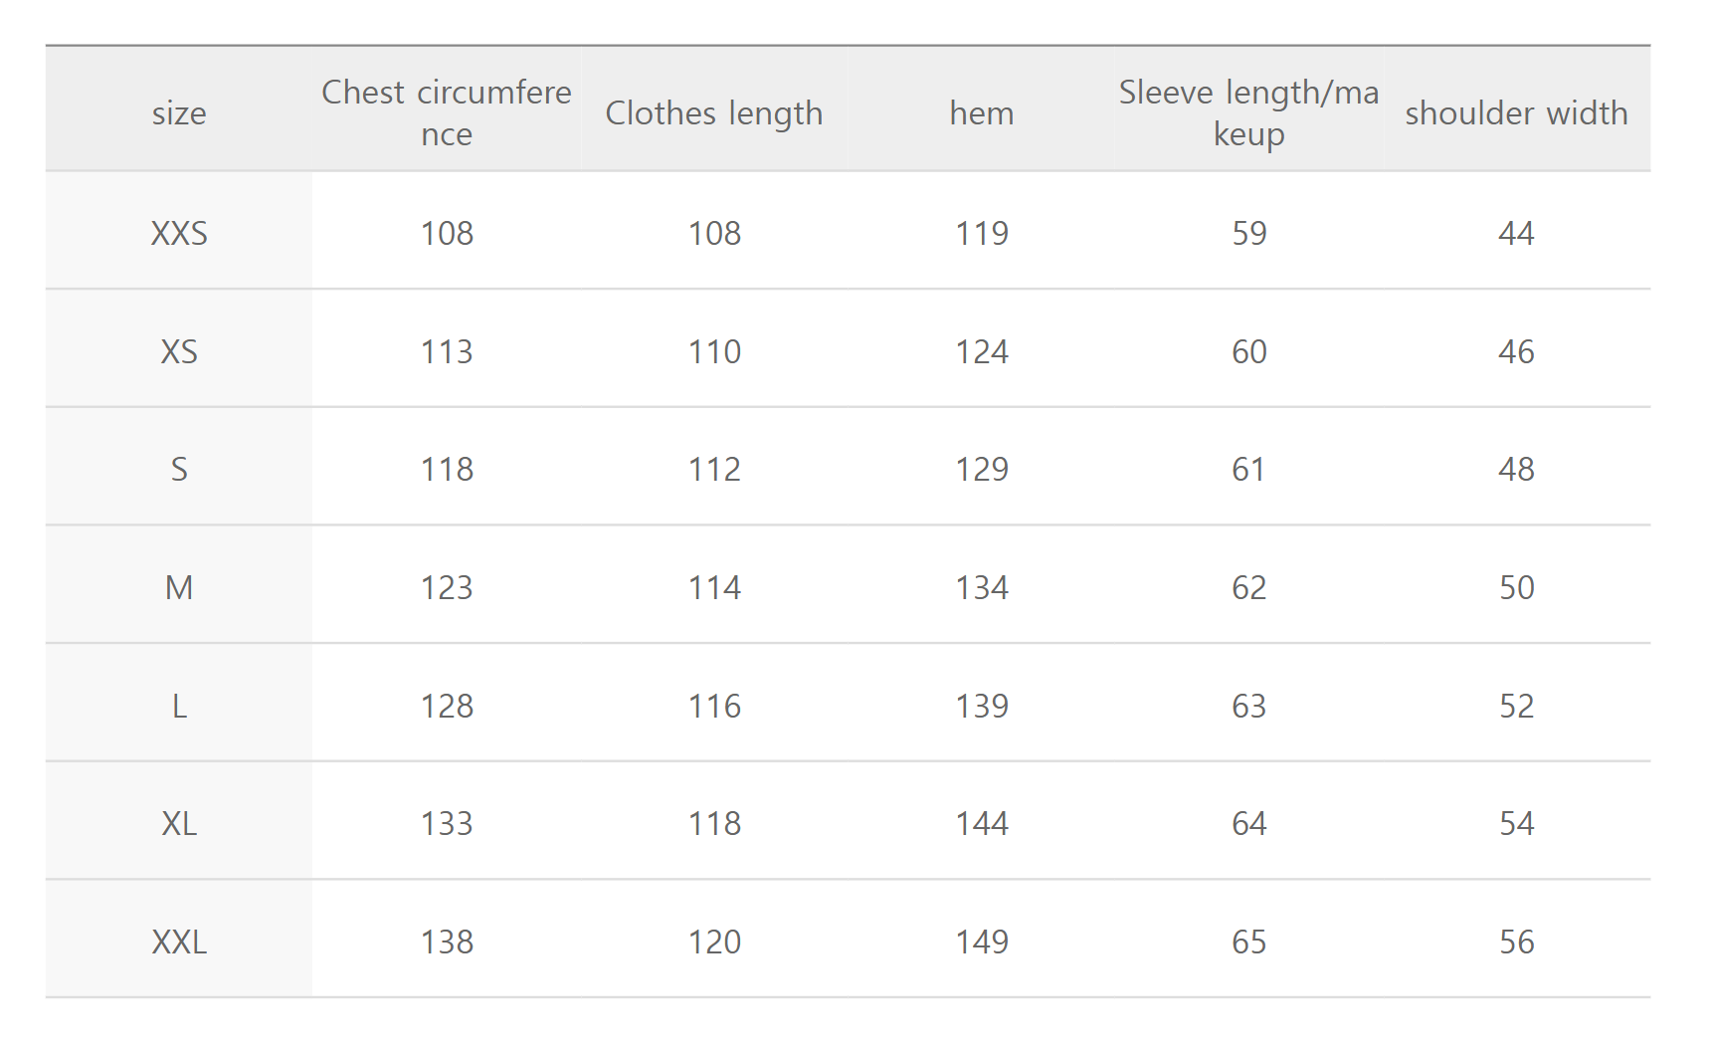
Task: Click the XXS size row label
Action: click(x=179, y=234)
